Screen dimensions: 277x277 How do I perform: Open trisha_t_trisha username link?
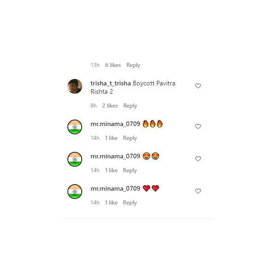[111, 84]
